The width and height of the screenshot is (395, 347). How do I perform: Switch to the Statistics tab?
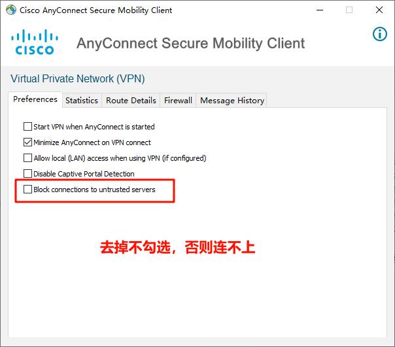pos(82,101)
